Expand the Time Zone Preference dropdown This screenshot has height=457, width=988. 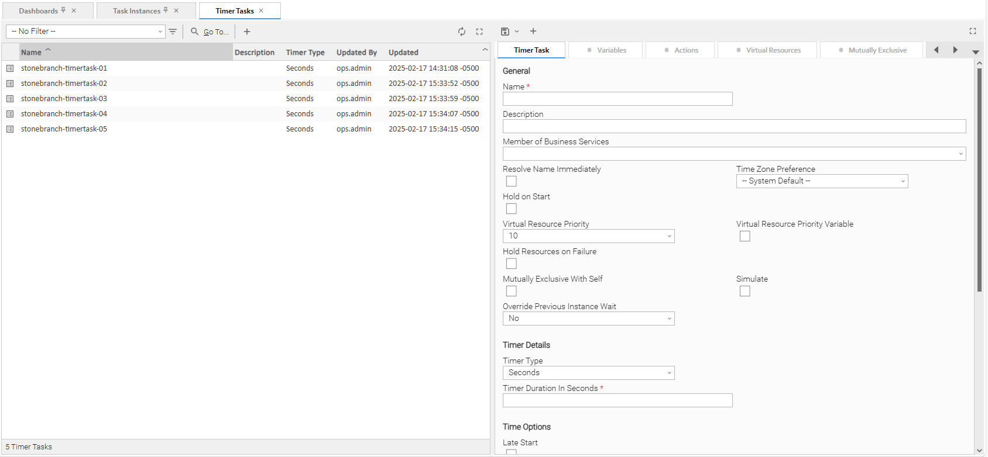(822, 181)
